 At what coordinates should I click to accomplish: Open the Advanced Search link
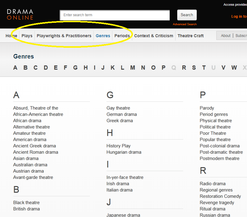click(x=184, y=24)
